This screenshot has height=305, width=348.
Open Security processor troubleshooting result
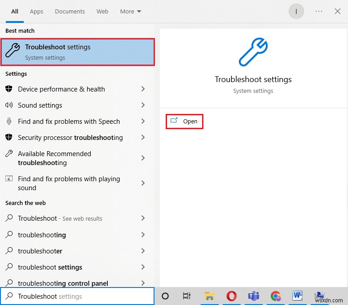tap(77, 138)
